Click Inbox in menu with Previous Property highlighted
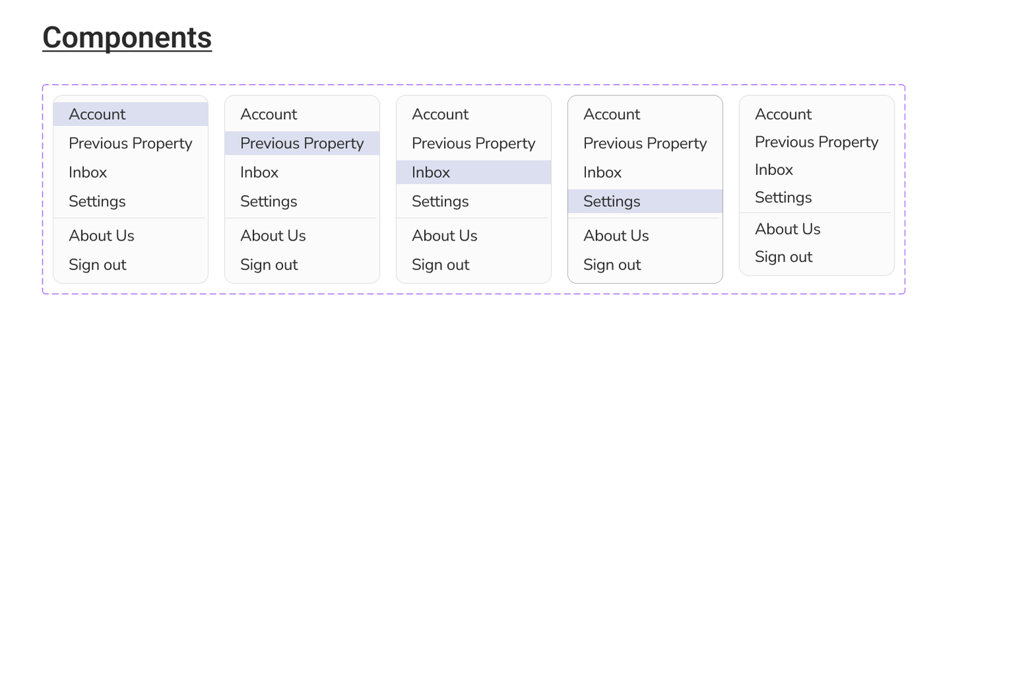Screen dimensions: 1028x673 [x=259, y=173]
